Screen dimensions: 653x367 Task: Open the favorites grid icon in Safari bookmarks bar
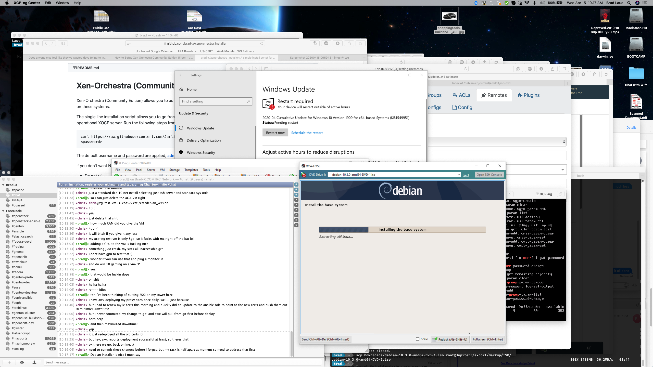coord(29,51)
